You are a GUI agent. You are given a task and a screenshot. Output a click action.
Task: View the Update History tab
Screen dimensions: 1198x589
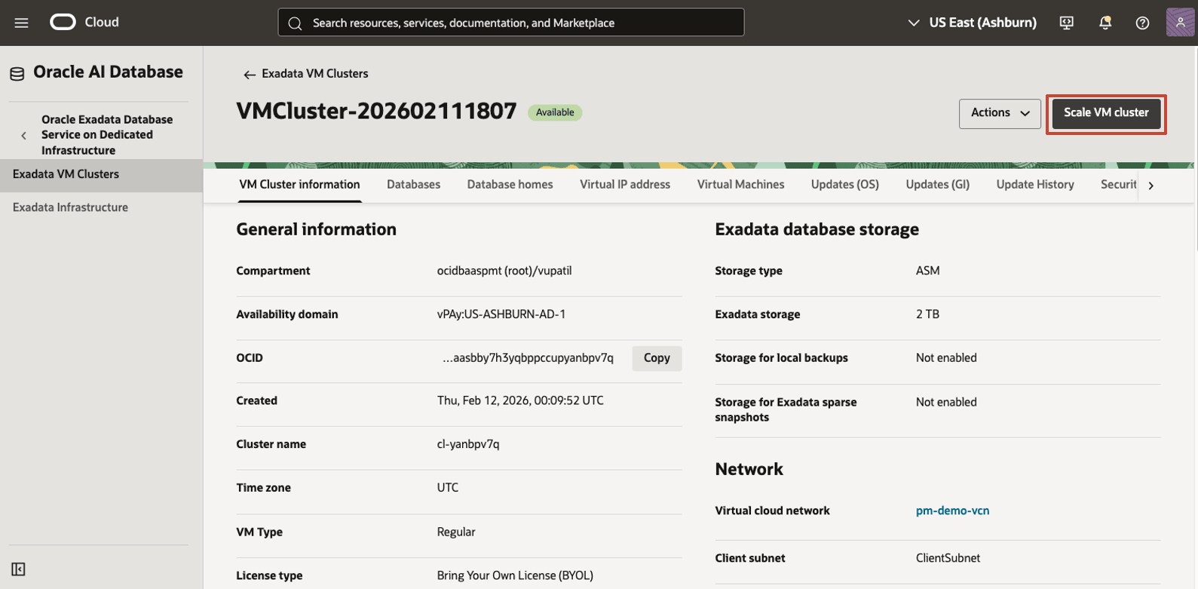1035,185
